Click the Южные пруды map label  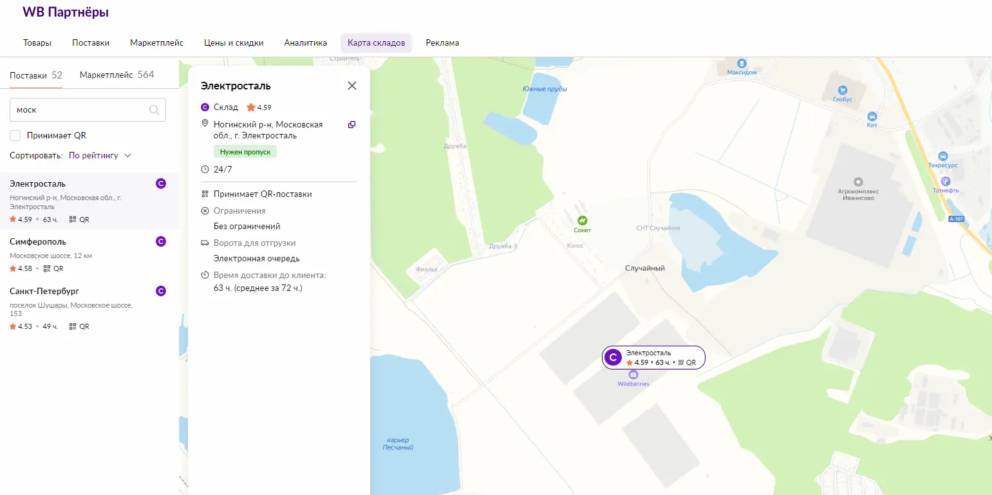[x=545, y=89]
